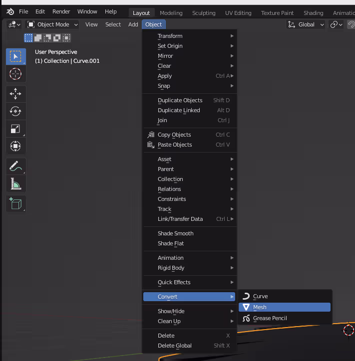The image size is (355, 361).
Task: Select the Measure tool
Action: 15,184
